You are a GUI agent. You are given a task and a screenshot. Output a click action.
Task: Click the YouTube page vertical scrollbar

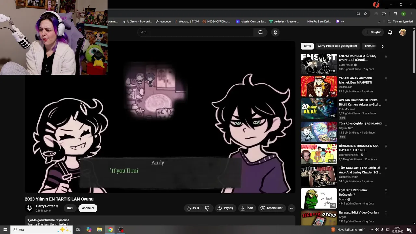[x=414, y=51]
